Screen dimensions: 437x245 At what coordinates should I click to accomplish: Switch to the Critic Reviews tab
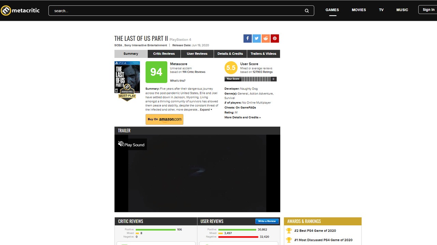click(x=164, y=54)
